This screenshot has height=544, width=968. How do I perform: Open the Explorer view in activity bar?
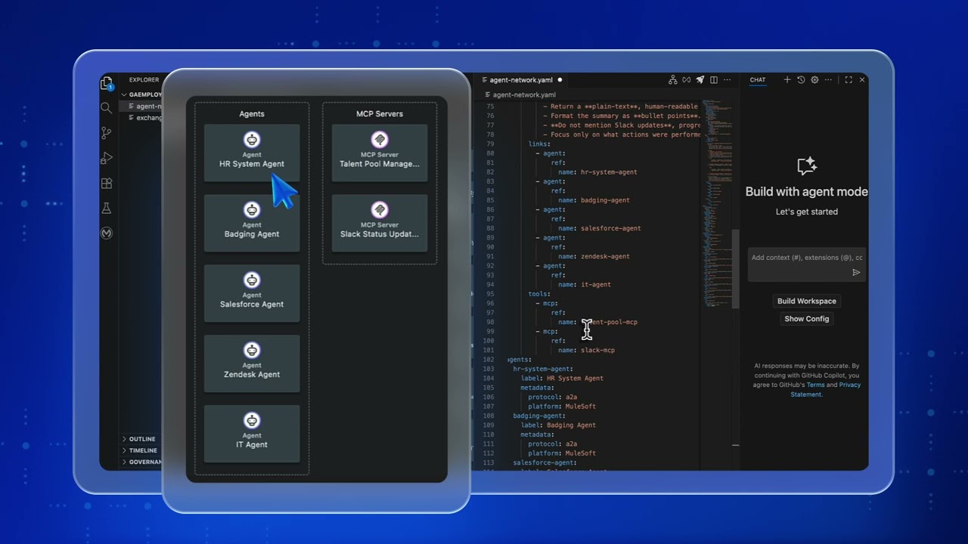[x=107, y=83]
